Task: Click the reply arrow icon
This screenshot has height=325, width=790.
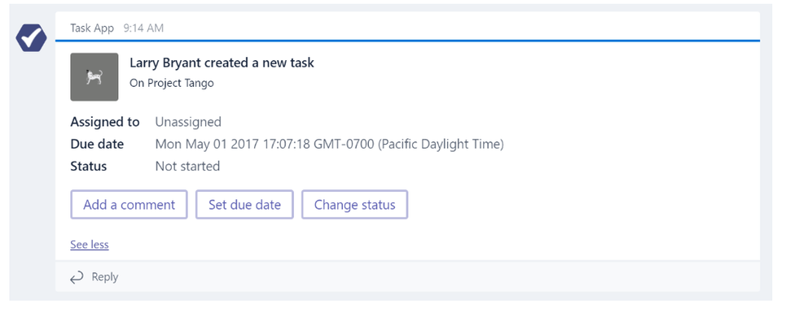Action: pos(77,277)
